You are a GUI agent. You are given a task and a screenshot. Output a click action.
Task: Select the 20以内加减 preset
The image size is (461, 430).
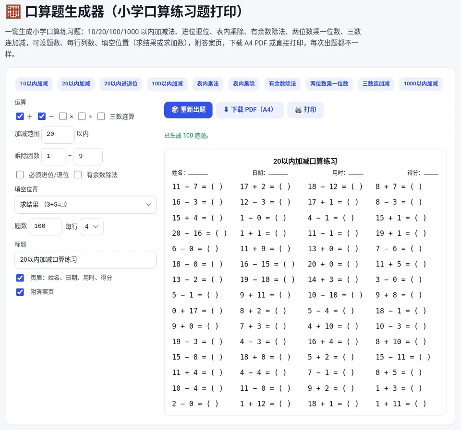[x=76, y=84]
